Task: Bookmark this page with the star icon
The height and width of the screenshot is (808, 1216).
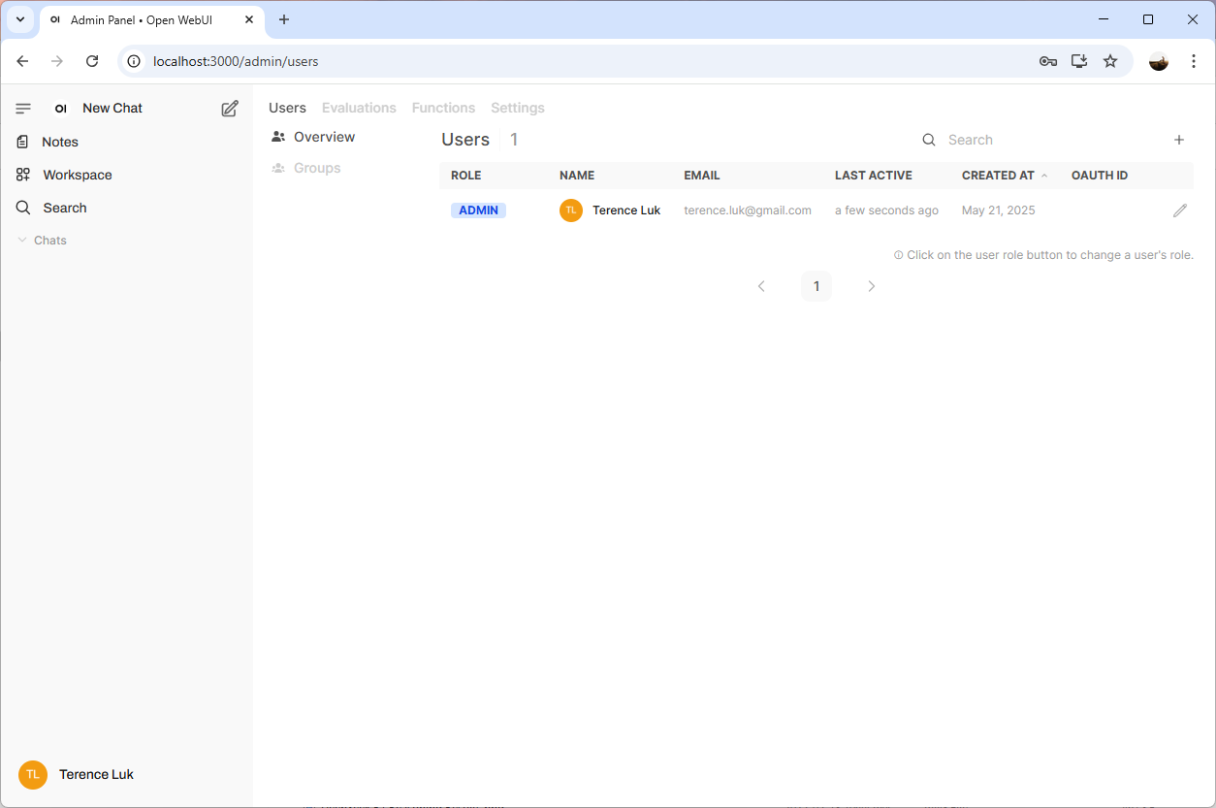Action: click(x=1110, y=61)
